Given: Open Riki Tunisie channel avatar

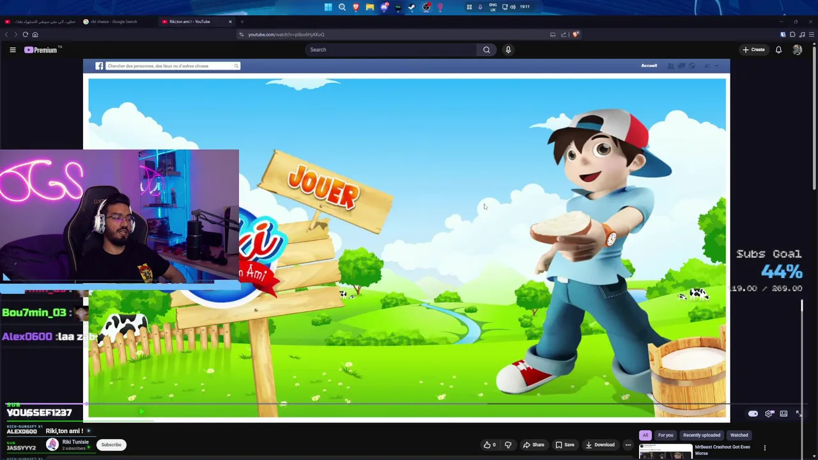Looking at the screenshot, I should (x=52, y=445).
